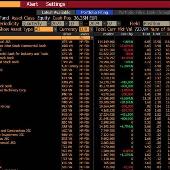The width and height of the screenshot is (170, 170).
Task: Click the orange Ticker filter cell
Action: pyautogui.click(x=71, y=38)
